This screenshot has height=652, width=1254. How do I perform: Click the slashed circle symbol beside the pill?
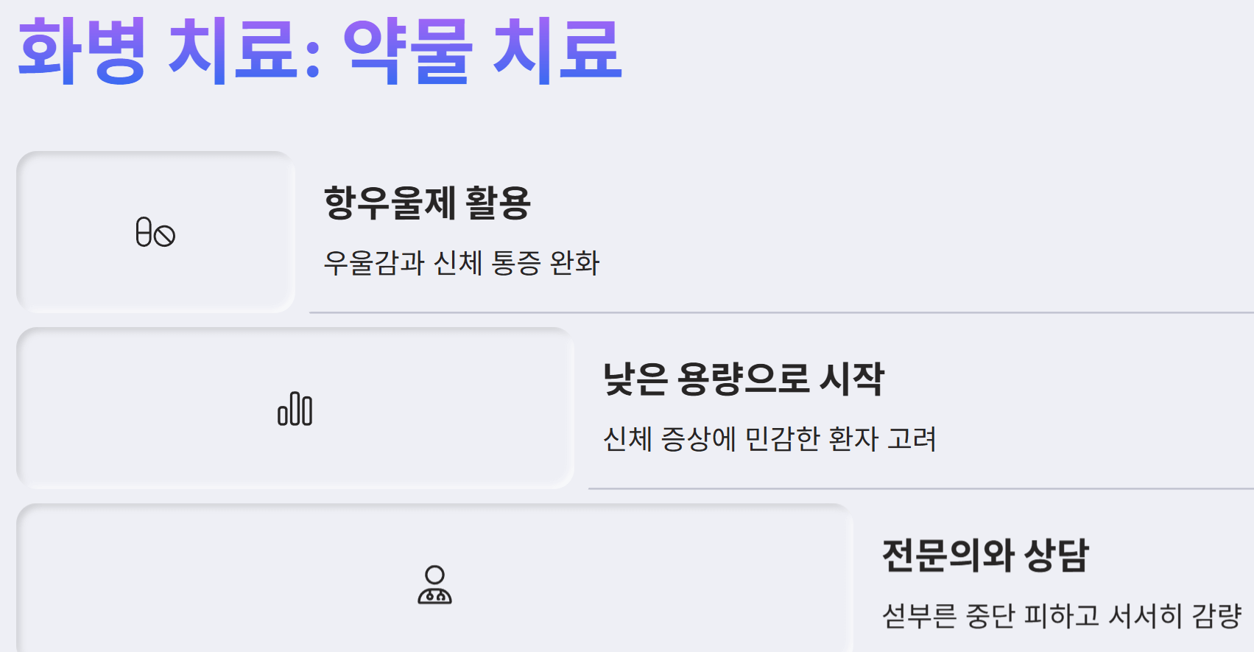[165, 236]
